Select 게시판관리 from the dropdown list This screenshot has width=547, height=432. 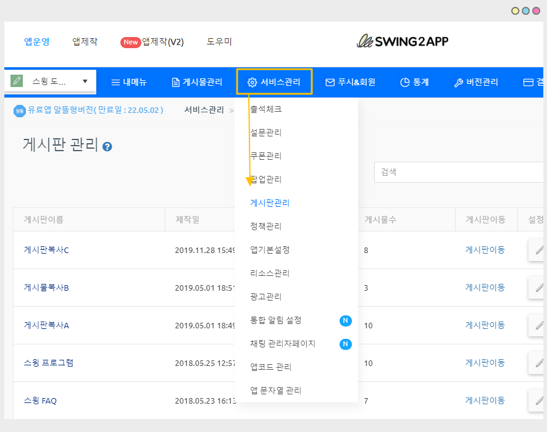pyautogui.click(x=270, y=203)
